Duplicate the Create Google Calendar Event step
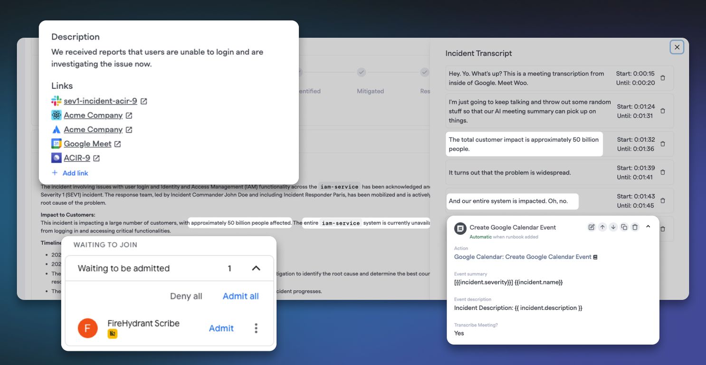The image size is (706, 365). point(624,227)
